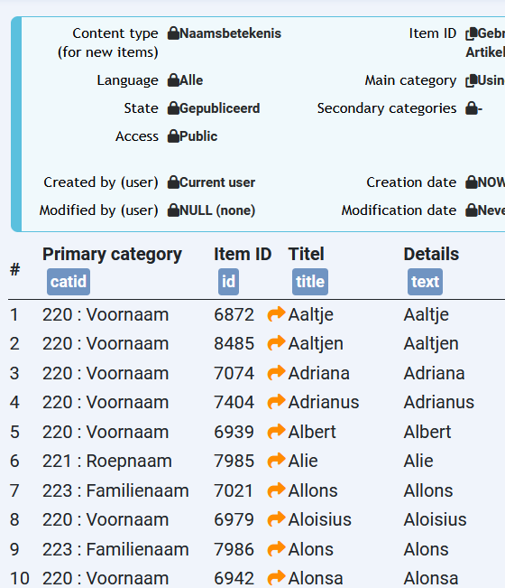Click the lock icon beside Current user
The image size is (505, 588).
tap(173, 182)
